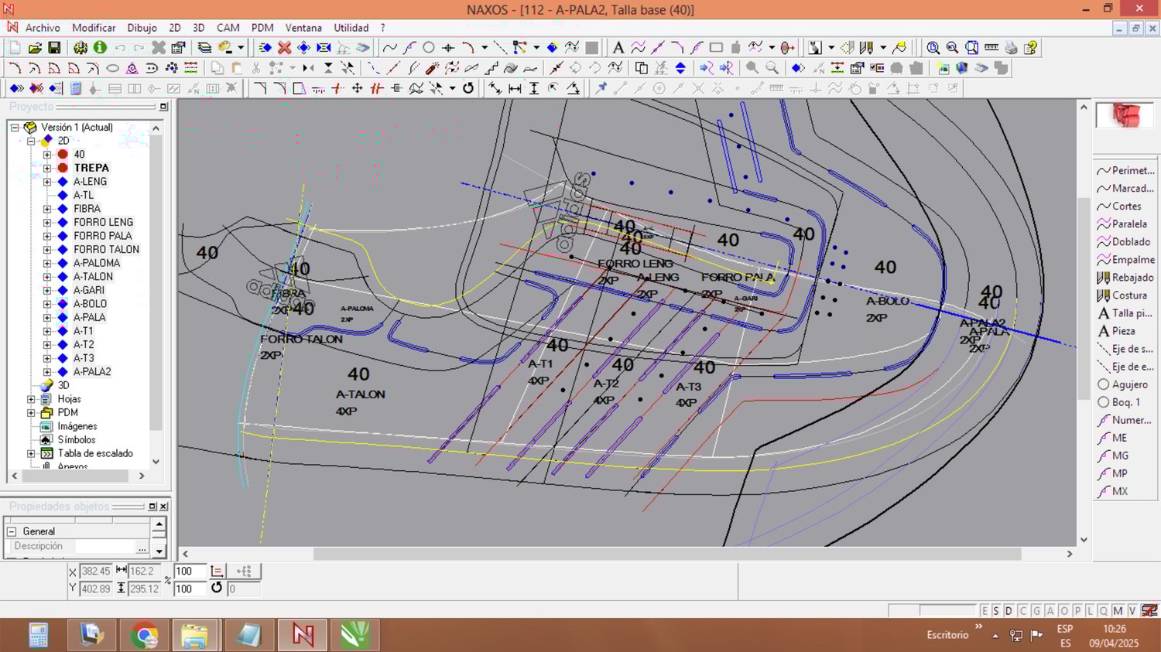Screen dimensions: 1161x652
Task: Open the CAM menu
Action: pyautogui.click(x=228, y=28)
